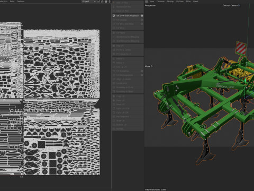Select the Boundary to Square command
Image resolution: width=254 pixels, height=191 pixels.
[128, 91]
